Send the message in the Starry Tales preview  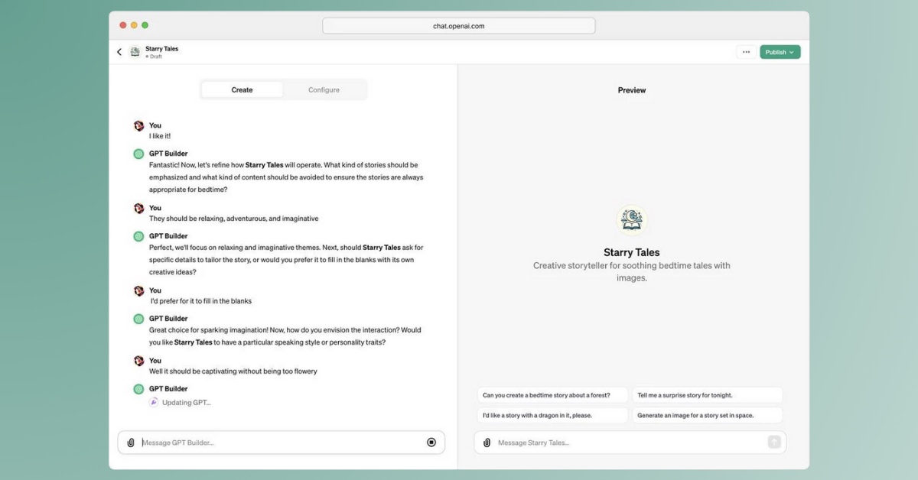(x=774, y=442)
